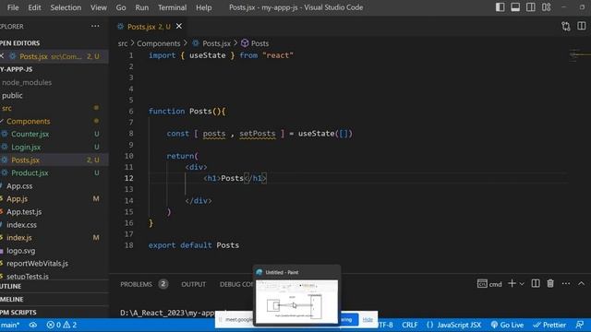The image size is (591, 332).
Task: Open the Edit menu
Action: click(x=34, y=7)
